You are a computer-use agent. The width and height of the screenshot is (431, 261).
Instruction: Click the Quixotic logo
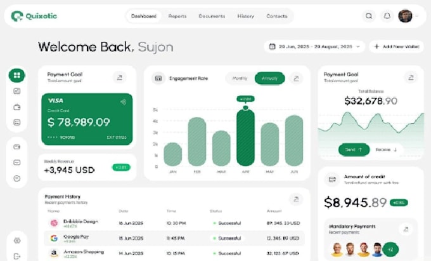[34, 16]
